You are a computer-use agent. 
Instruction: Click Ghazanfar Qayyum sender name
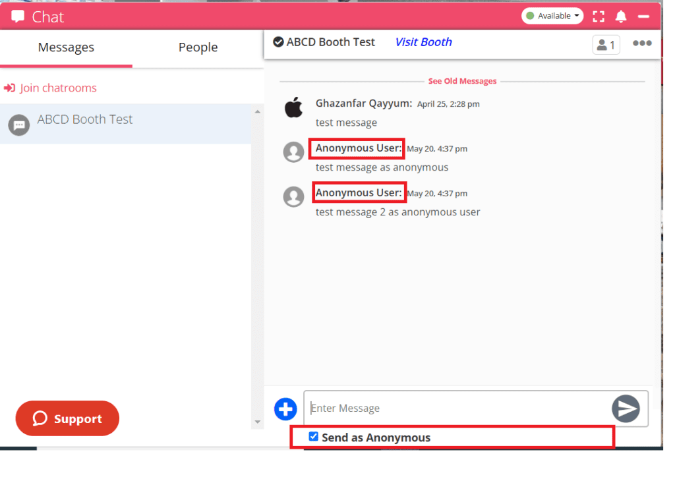pos(364,103)
